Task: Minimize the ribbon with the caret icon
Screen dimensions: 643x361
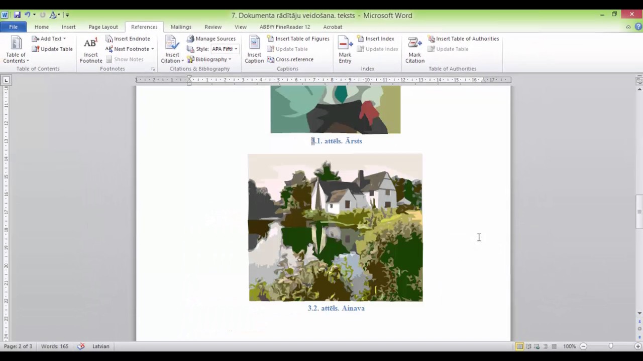Action: point(628,27)
